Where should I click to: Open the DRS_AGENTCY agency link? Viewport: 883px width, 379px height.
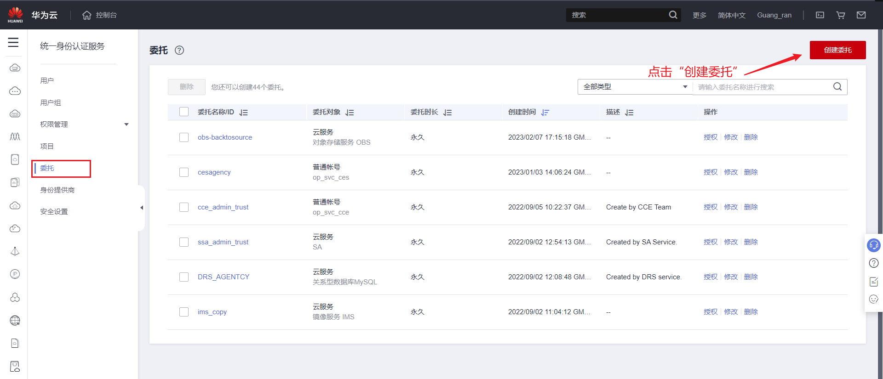click(x=224, y=277)
